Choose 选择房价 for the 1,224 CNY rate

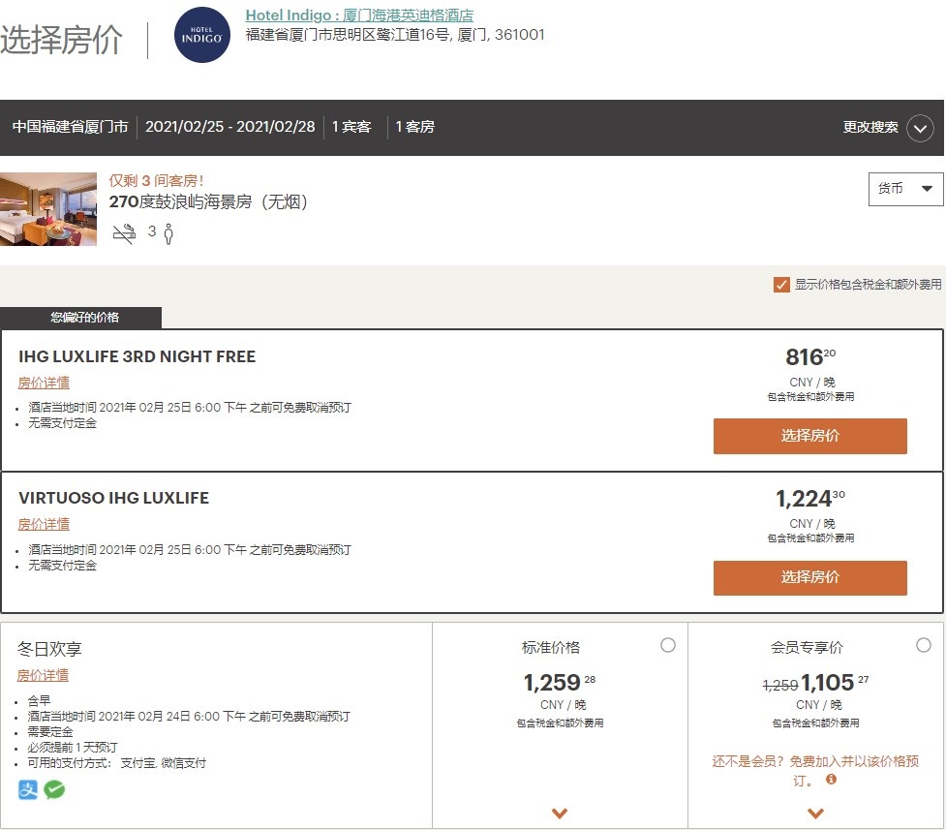809,577
